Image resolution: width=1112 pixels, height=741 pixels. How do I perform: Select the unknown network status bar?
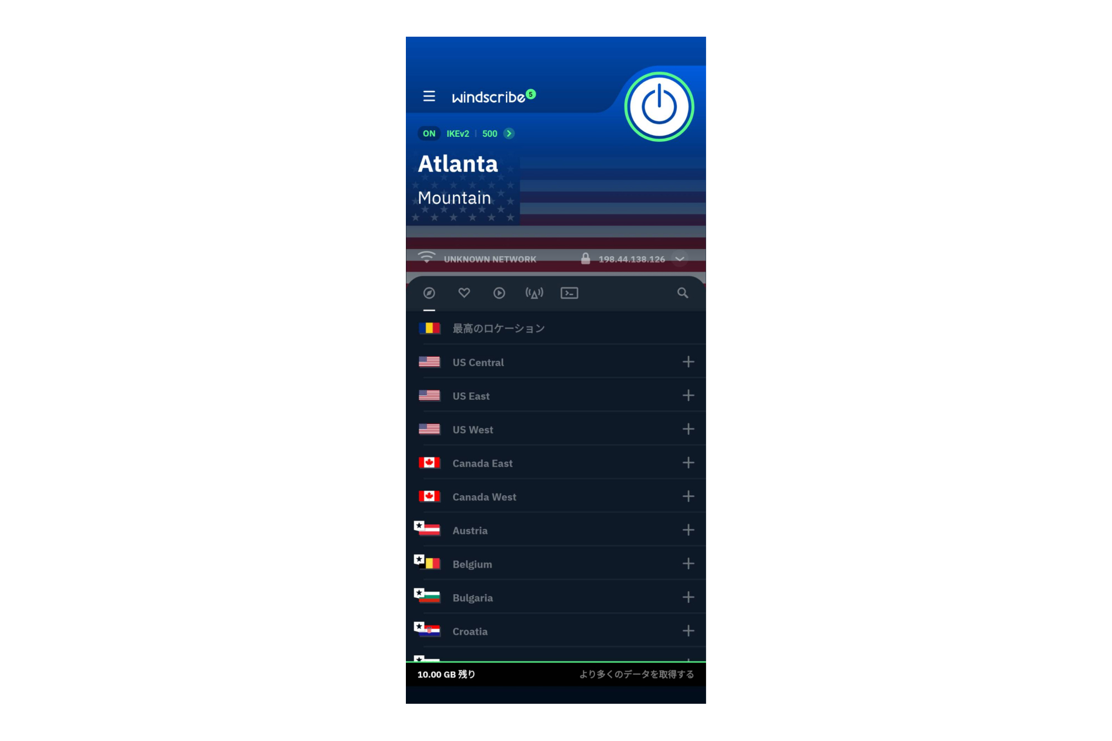point(557,258)
